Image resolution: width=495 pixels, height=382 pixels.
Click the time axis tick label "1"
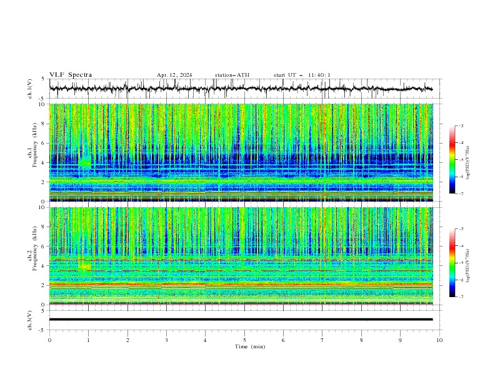pyautogui.click(x=88, y=340)
